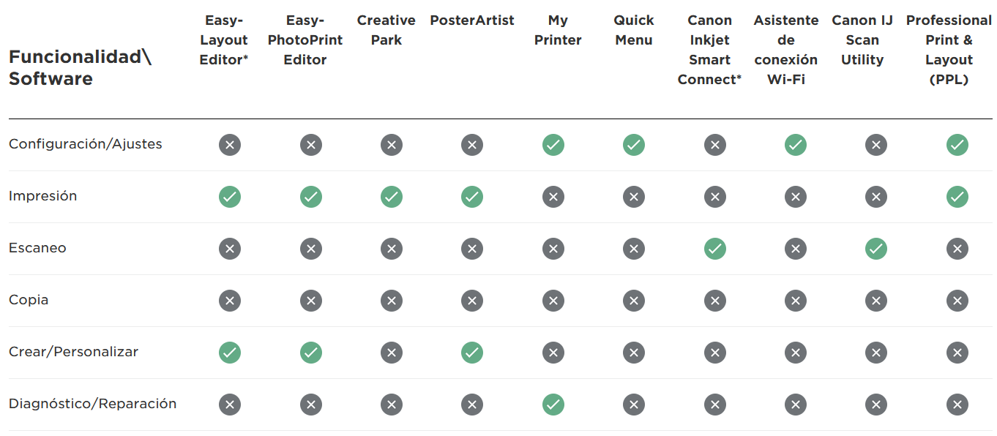Click My Printer's Diagnóstico/Reparación check icon
The image size is (997, 436).
(553, 405)
